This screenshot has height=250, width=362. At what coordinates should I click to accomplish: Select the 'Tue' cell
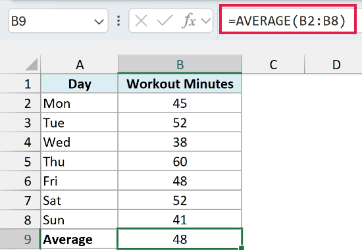point(80,122)
